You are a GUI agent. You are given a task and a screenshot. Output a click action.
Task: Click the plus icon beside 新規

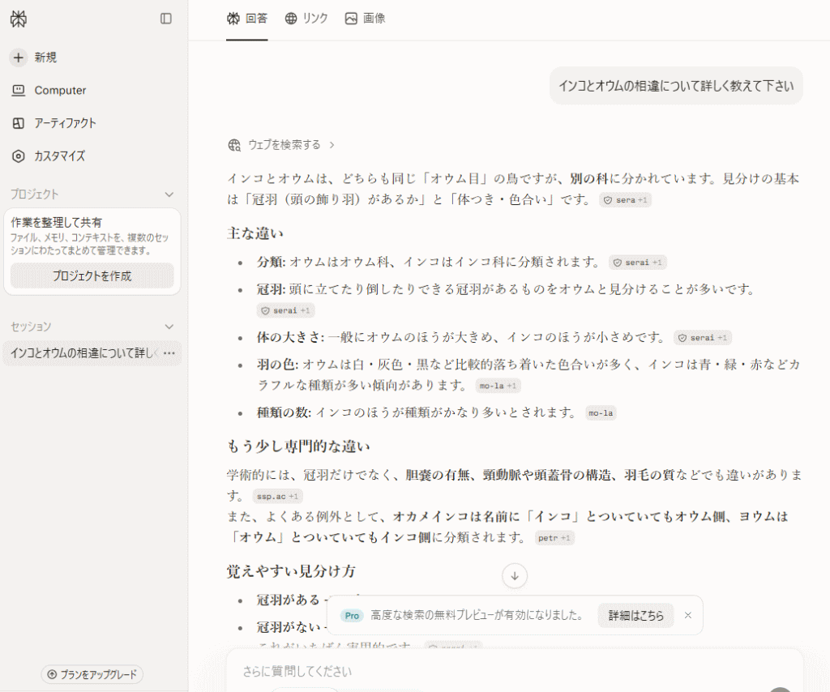click(19, 58)
